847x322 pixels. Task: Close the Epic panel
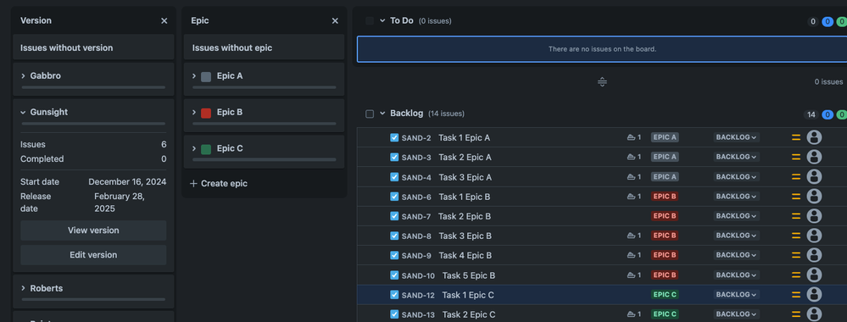point(335,20)
